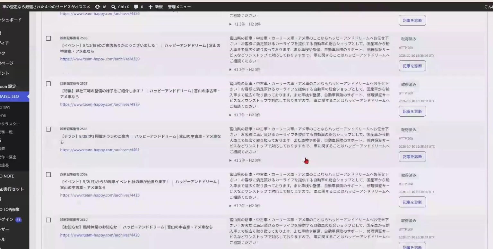Click 記事を診断 button for archives/4359
Screen dimensions: 493x249
click(x=412, y=66)
